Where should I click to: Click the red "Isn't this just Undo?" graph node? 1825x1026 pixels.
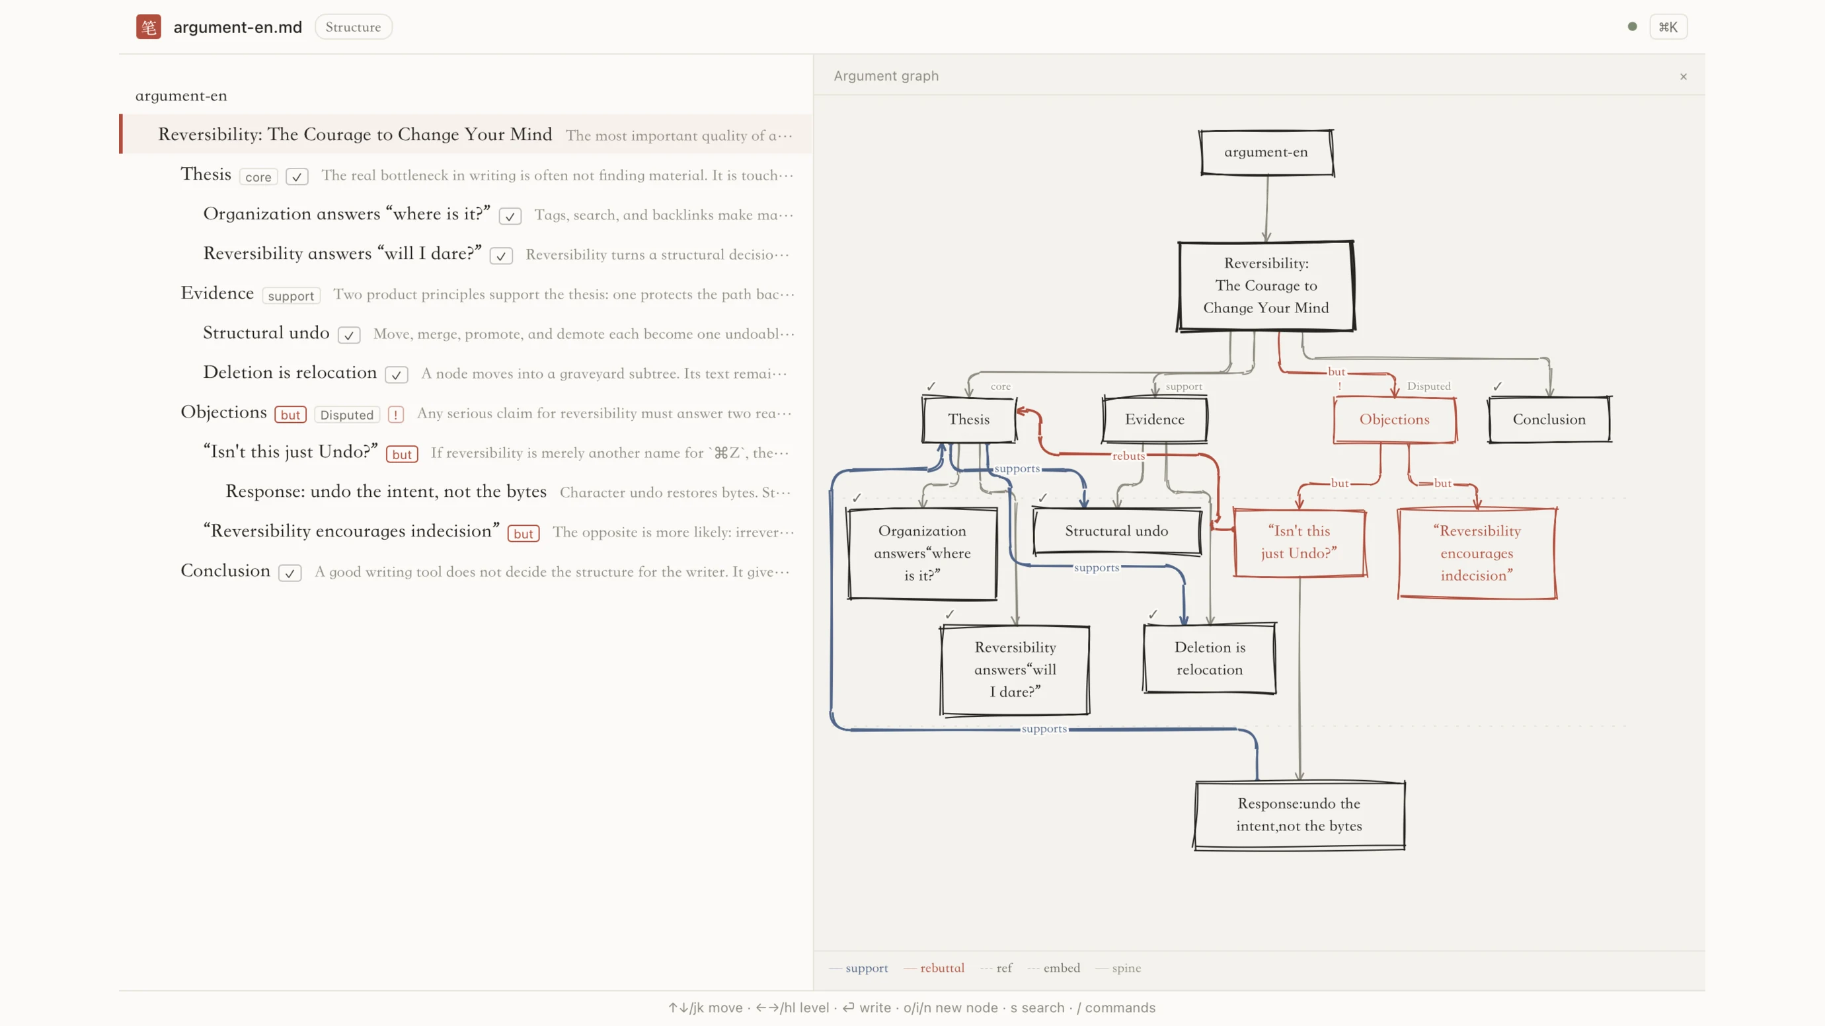pos(1299,542)
